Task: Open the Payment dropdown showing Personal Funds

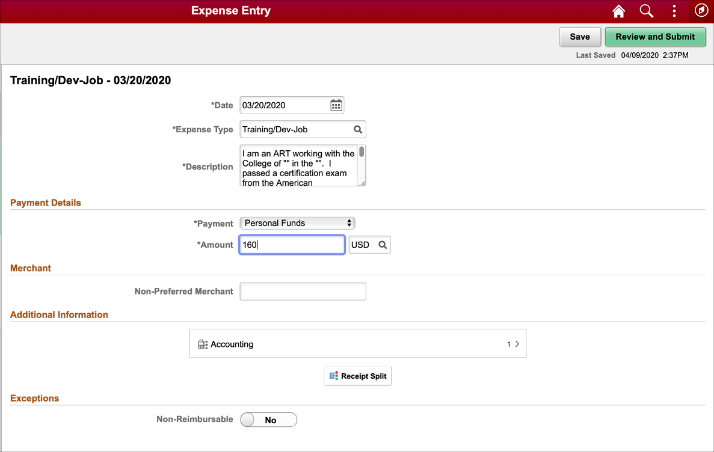Action: [x=297, y=223]
